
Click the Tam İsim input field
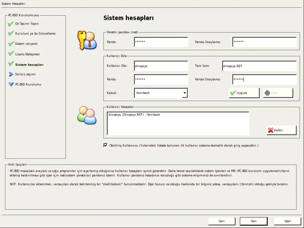pos(260,66)
